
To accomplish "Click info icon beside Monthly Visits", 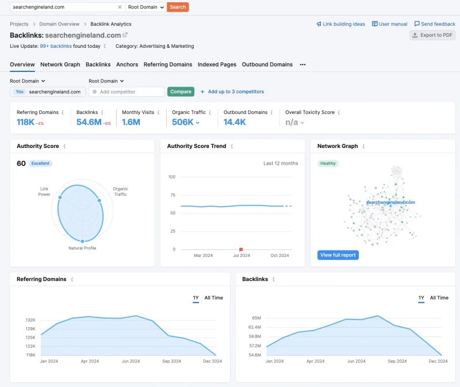I will tap(159, 112).
